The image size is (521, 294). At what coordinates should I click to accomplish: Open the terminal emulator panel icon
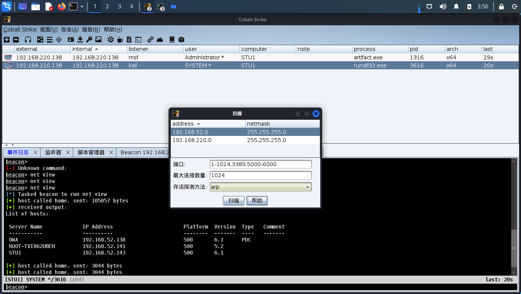(73, 7)
